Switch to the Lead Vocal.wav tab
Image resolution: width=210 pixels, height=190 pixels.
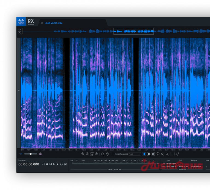click(53, 23)
